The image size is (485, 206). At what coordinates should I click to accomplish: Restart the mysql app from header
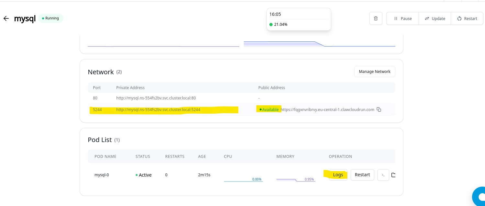(467, 18)
